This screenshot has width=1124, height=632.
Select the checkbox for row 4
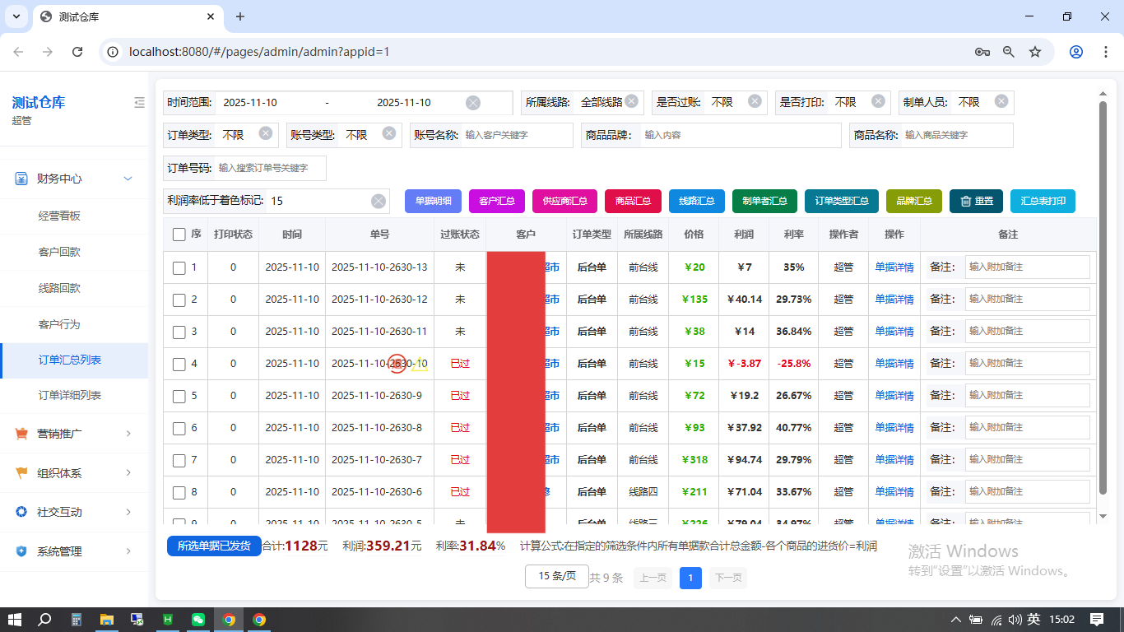click(179, 364)
